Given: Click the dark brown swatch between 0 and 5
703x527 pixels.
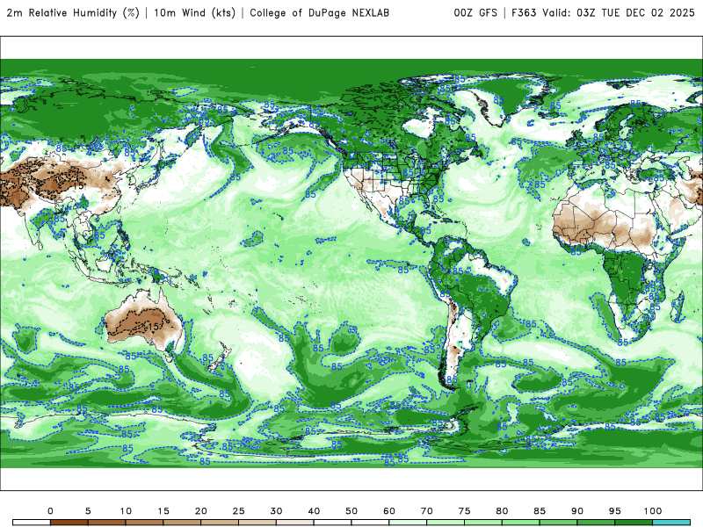Looking at the screenshot, I should [x=69, y=523].
